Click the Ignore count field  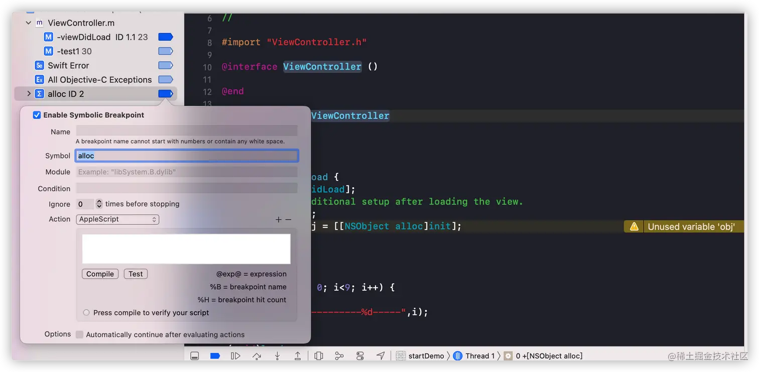tap(85, 204)
